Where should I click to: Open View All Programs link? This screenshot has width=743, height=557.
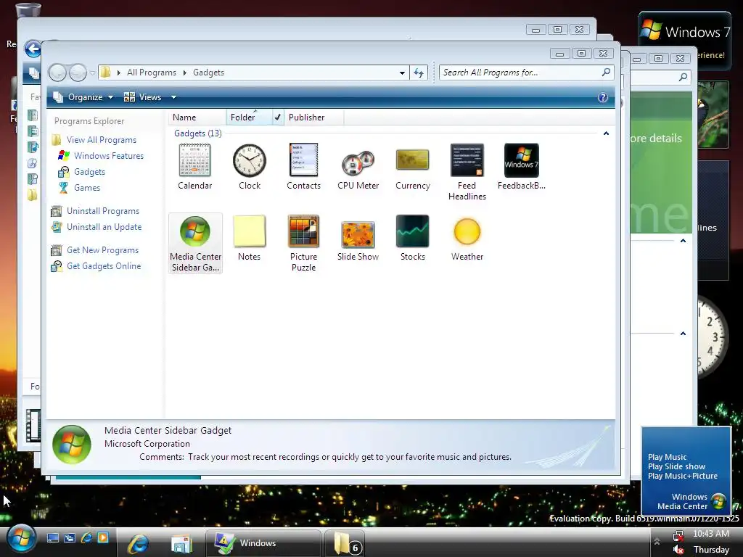point(102,140)
